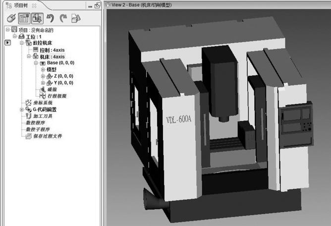Select the G-代码偏置 row
The height and width of the screenshot is (226, 331).
click(45, 110)
